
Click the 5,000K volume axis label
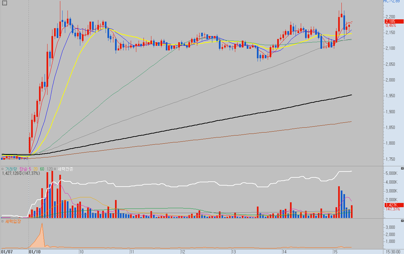(392, 173)
